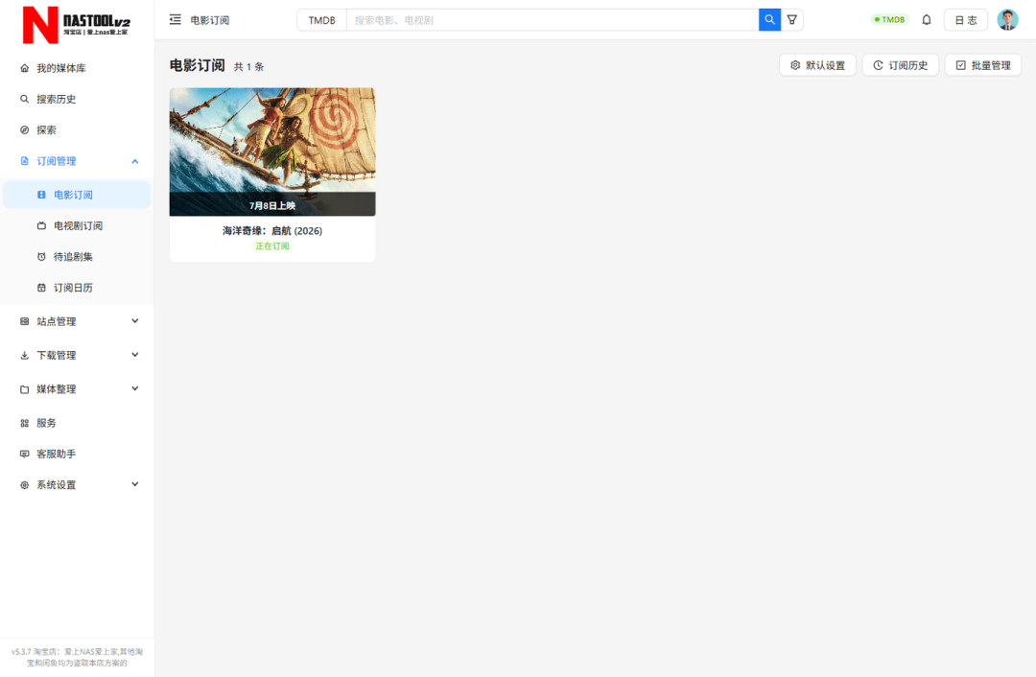Click the folder icon beside 媒体整理

(x=24, y=389)
